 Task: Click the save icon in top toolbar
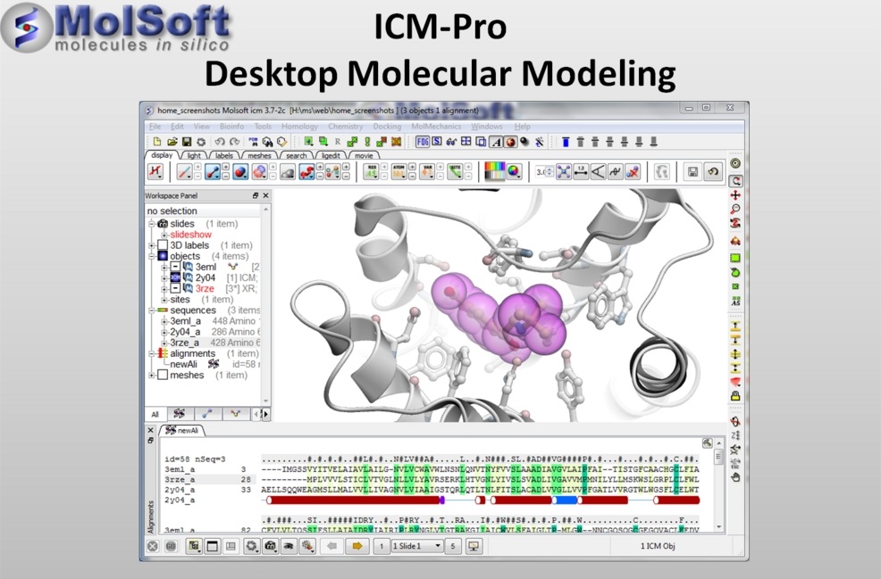click(x=187, y=142)
